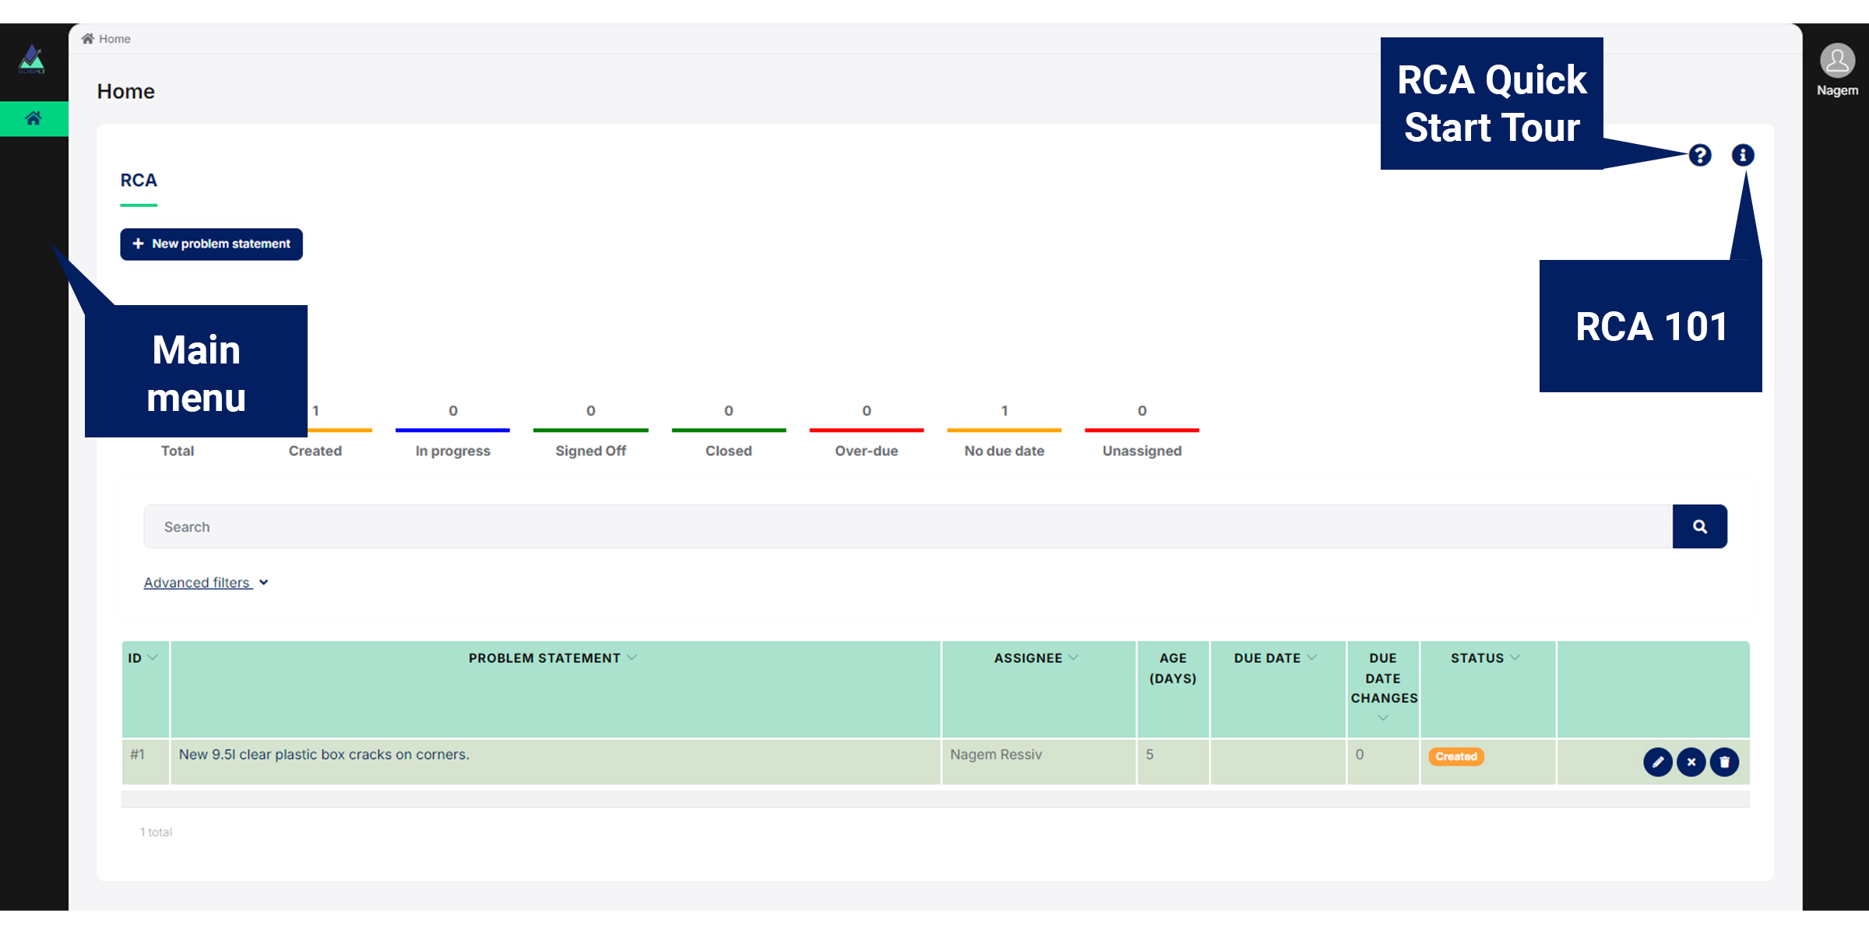Click the pencil edit icon for row #1
The height and width of the screenshot is (934, 1869).
tap(1657, 762)
